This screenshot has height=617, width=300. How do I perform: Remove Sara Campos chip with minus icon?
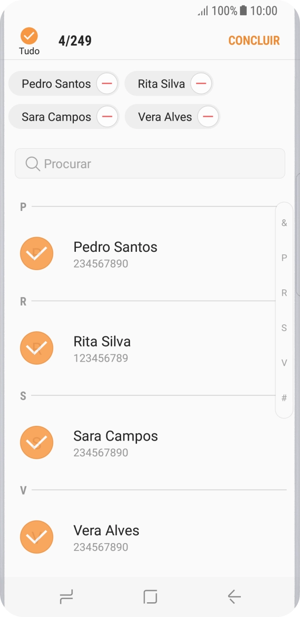[107, 117]
